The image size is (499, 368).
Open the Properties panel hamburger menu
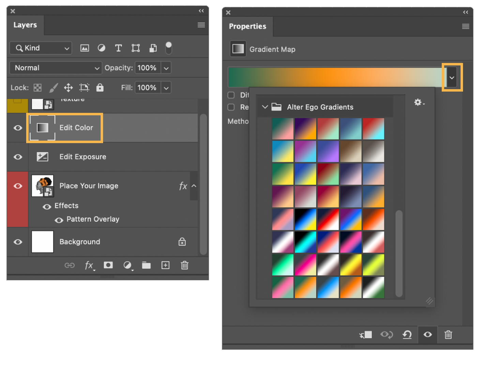coord(466,26)
